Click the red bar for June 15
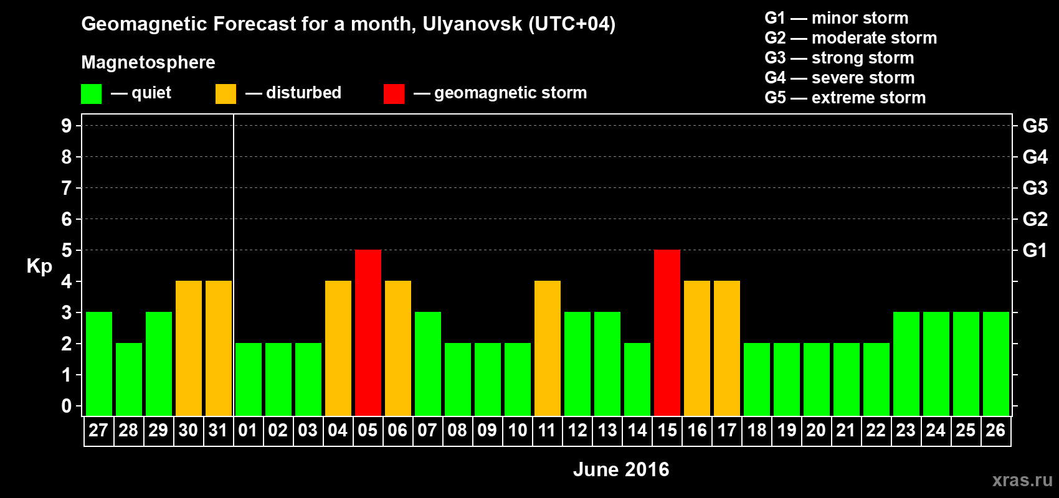 (667, 333)
